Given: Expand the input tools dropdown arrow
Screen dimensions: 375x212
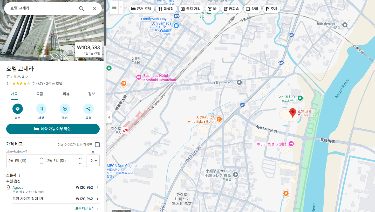Looking at the screenshot, I should [x=121, y=8].
